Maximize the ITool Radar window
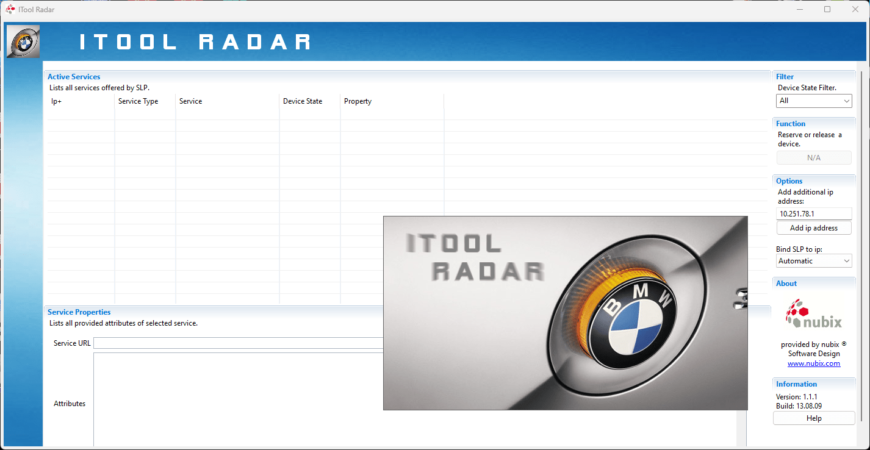Image resolution: width=870 pixels, height=450 pixels. point(827,9)
